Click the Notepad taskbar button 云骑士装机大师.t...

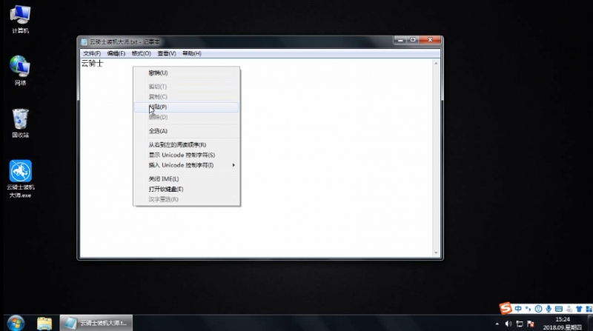point(96,323)
